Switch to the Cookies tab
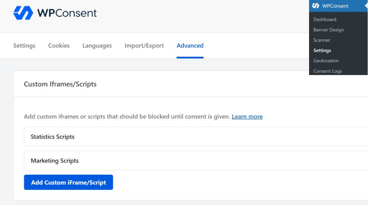This screenshot has height=205, width=368. pos(59,46)
